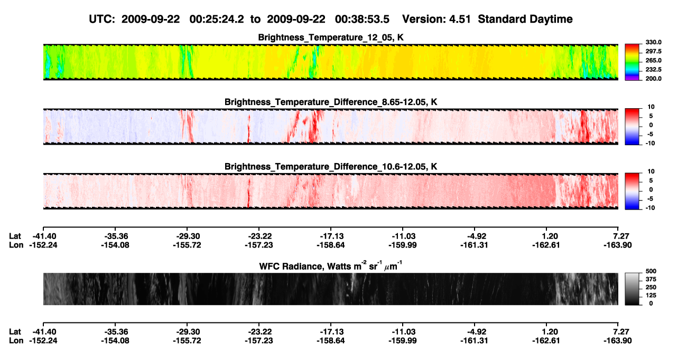Click the 200.0 colorbar minimum label
The width and height of the screenshot is (687, 352).
(x=654, y=78)
